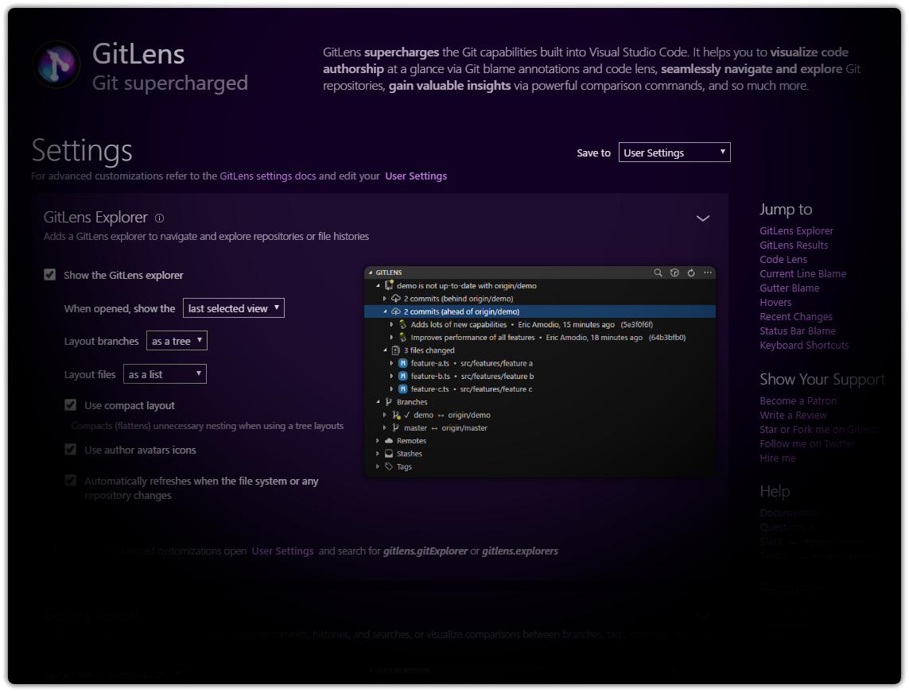Uncheck Use author avatars icons

click(x=71, y=449)
